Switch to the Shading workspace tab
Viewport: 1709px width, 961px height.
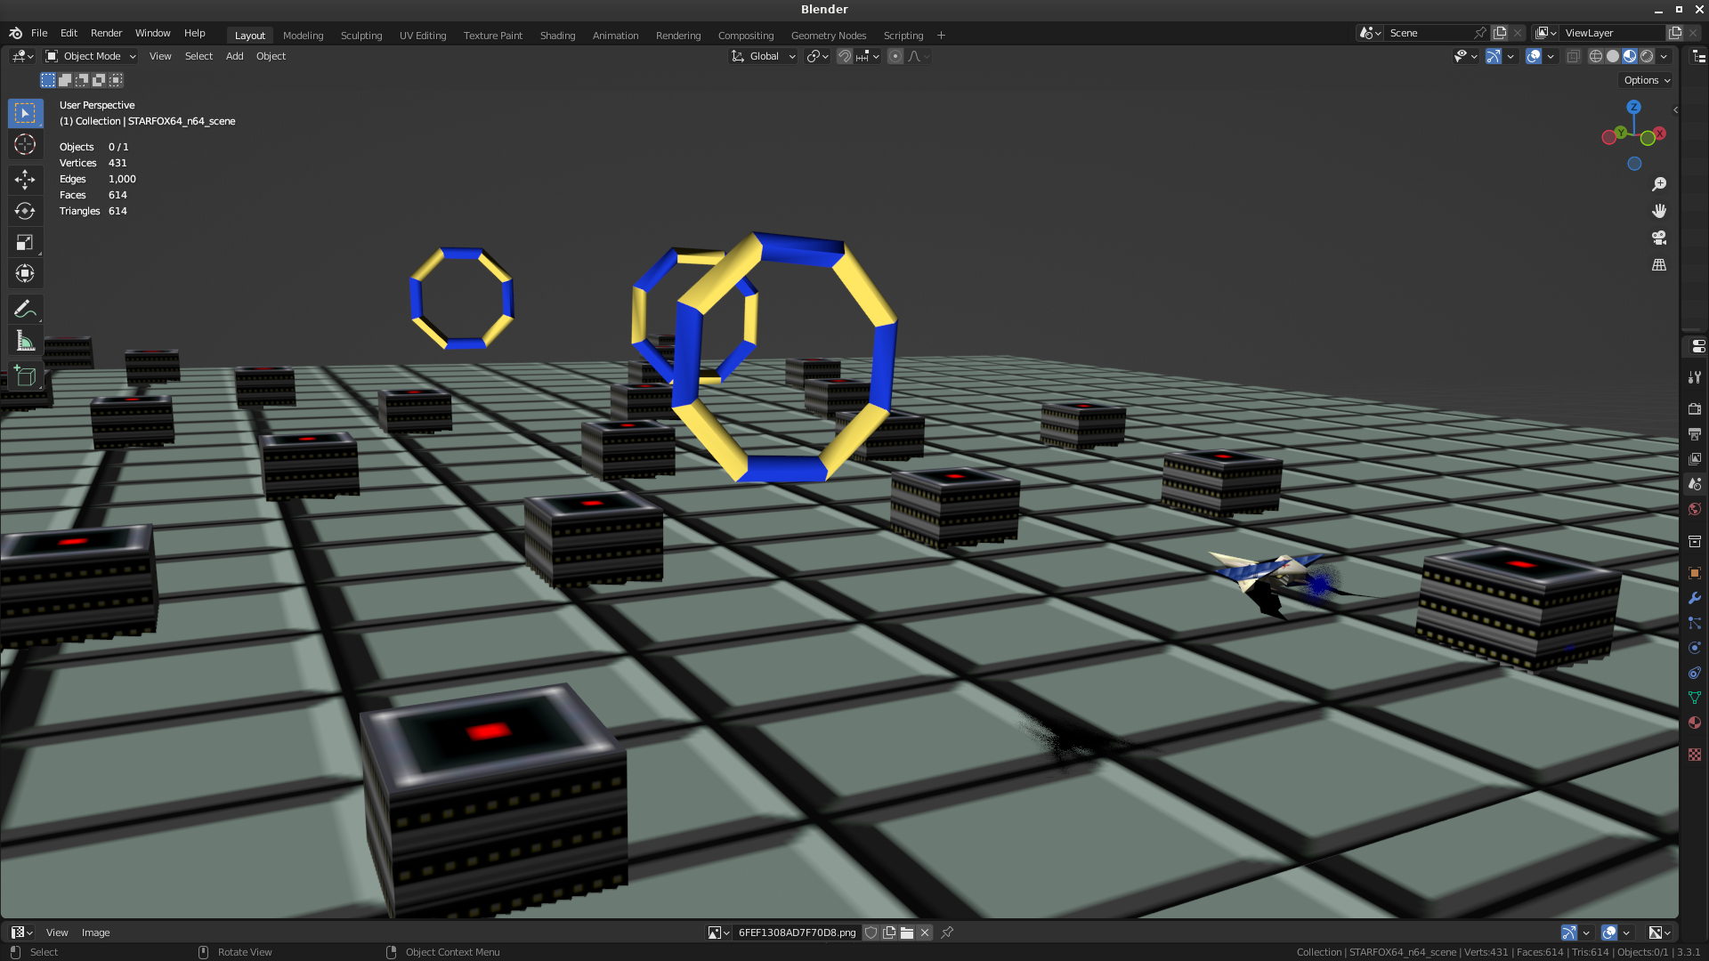coord(557,36)
